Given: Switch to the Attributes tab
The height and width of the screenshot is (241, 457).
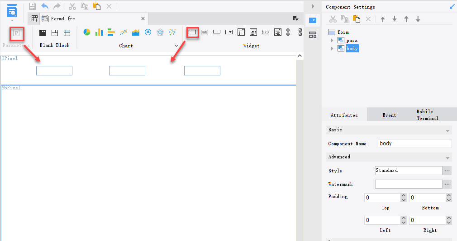Looking at the screenshot, I should pos(344,115).
